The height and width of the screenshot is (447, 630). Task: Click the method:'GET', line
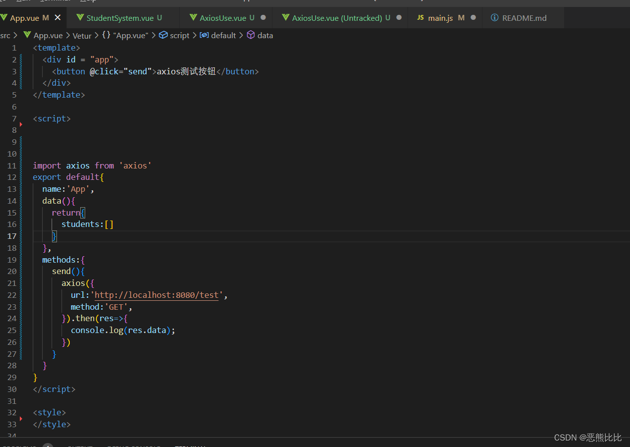click(102, 307)
